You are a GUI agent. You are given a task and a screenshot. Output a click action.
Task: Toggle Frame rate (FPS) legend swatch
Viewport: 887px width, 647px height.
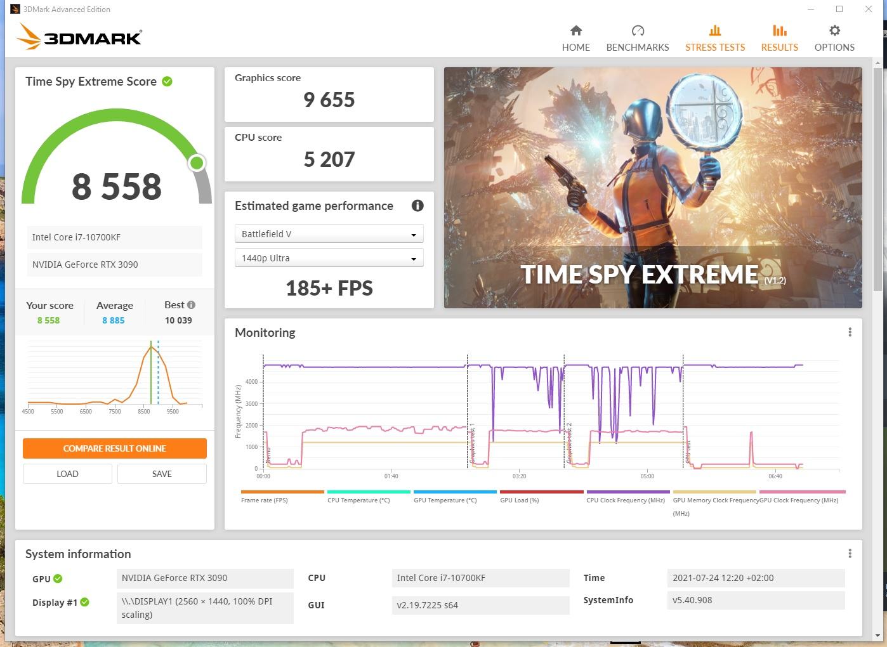[x=282, y=492]
